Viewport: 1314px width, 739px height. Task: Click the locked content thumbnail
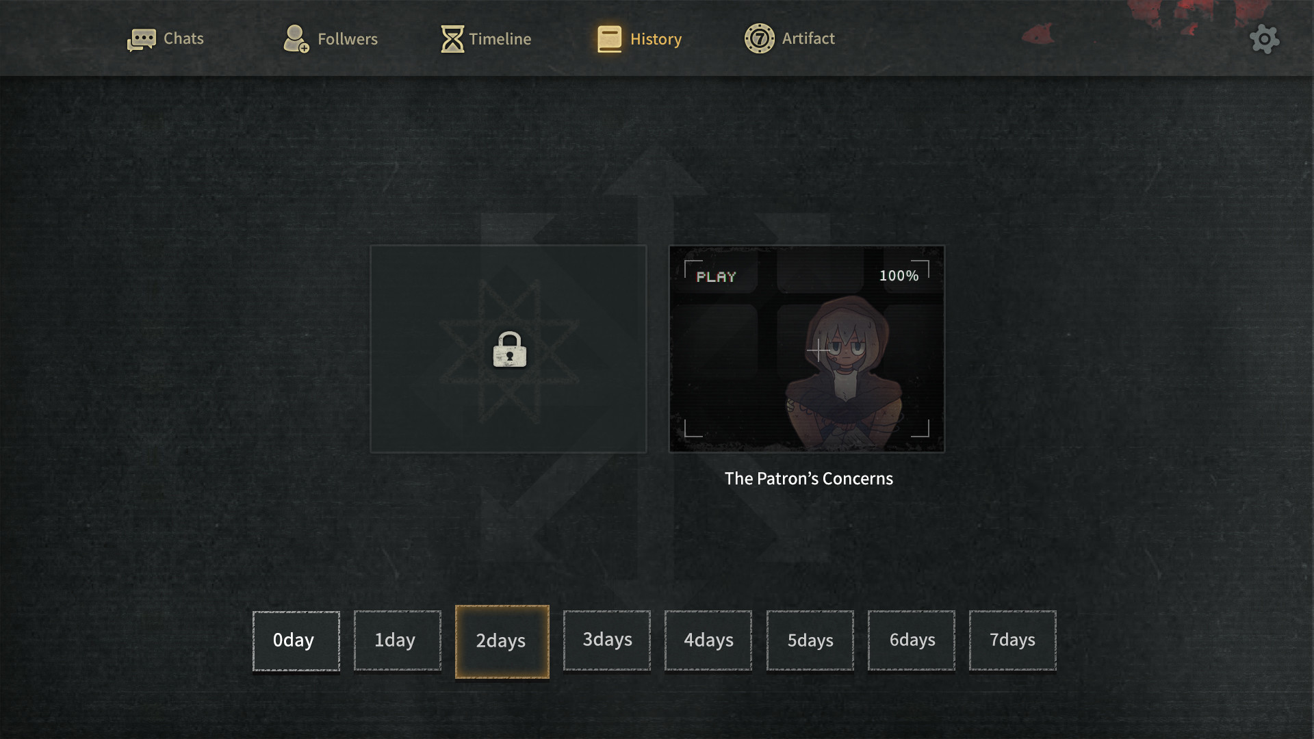point(507,348)
